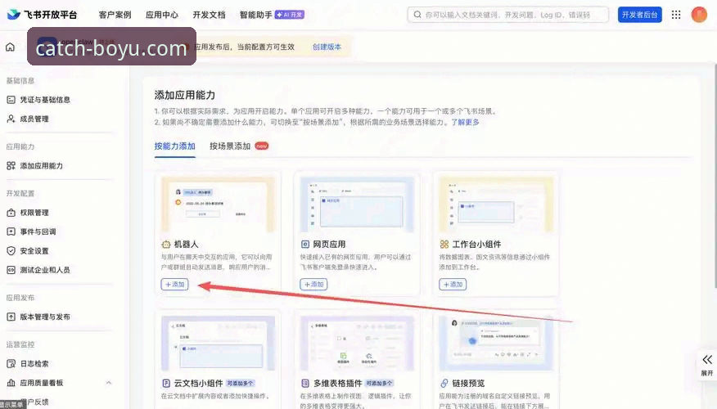Click the AI 开发 badge
717x409 pixels.
(290, 15)
